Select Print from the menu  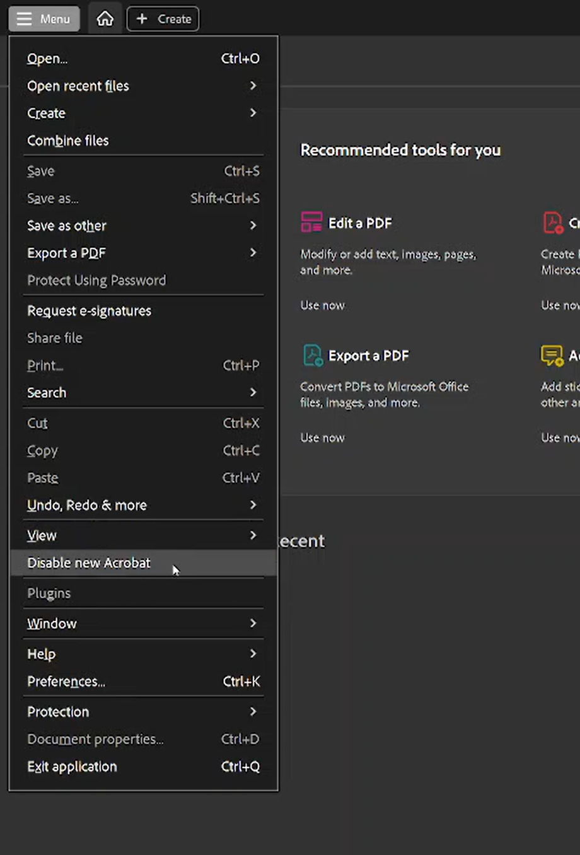pos(44,365)
